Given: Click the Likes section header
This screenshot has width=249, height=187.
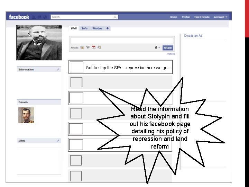Looking at the screenshot, I should pos(39,141).
